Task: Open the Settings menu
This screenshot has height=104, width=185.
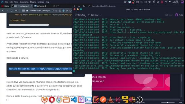Action: (x=41, y=2)
